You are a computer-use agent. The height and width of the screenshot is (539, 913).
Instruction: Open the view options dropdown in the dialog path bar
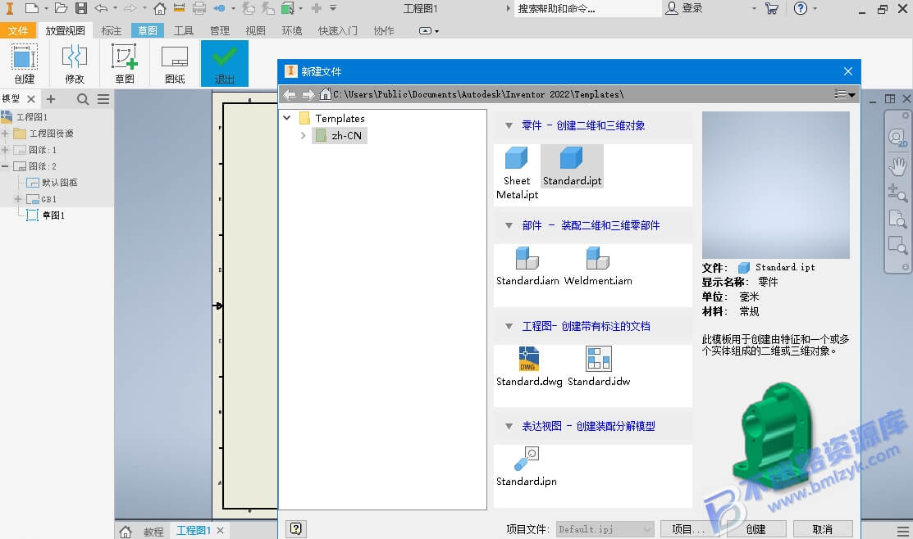845,94
